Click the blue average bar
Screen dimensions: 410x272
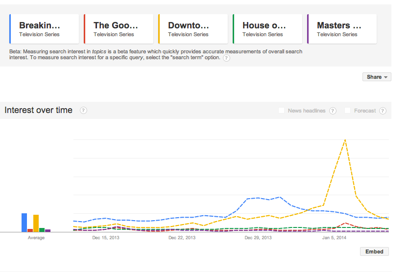pyautogui.click(x=24, y=223)
